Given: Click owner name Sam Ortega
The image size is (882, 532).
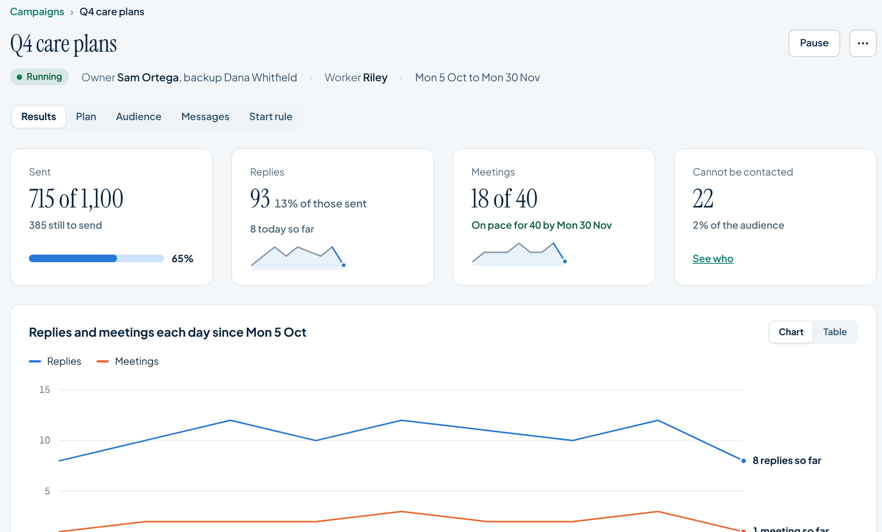Looking at the screenshot, I should [148, 78].
